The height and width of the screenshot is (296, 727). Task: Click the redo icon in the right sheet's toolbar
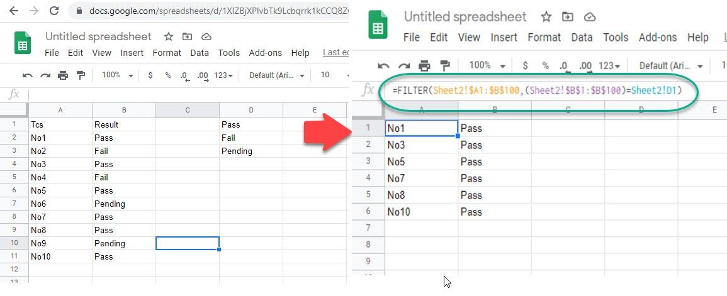tap(404, 65)
